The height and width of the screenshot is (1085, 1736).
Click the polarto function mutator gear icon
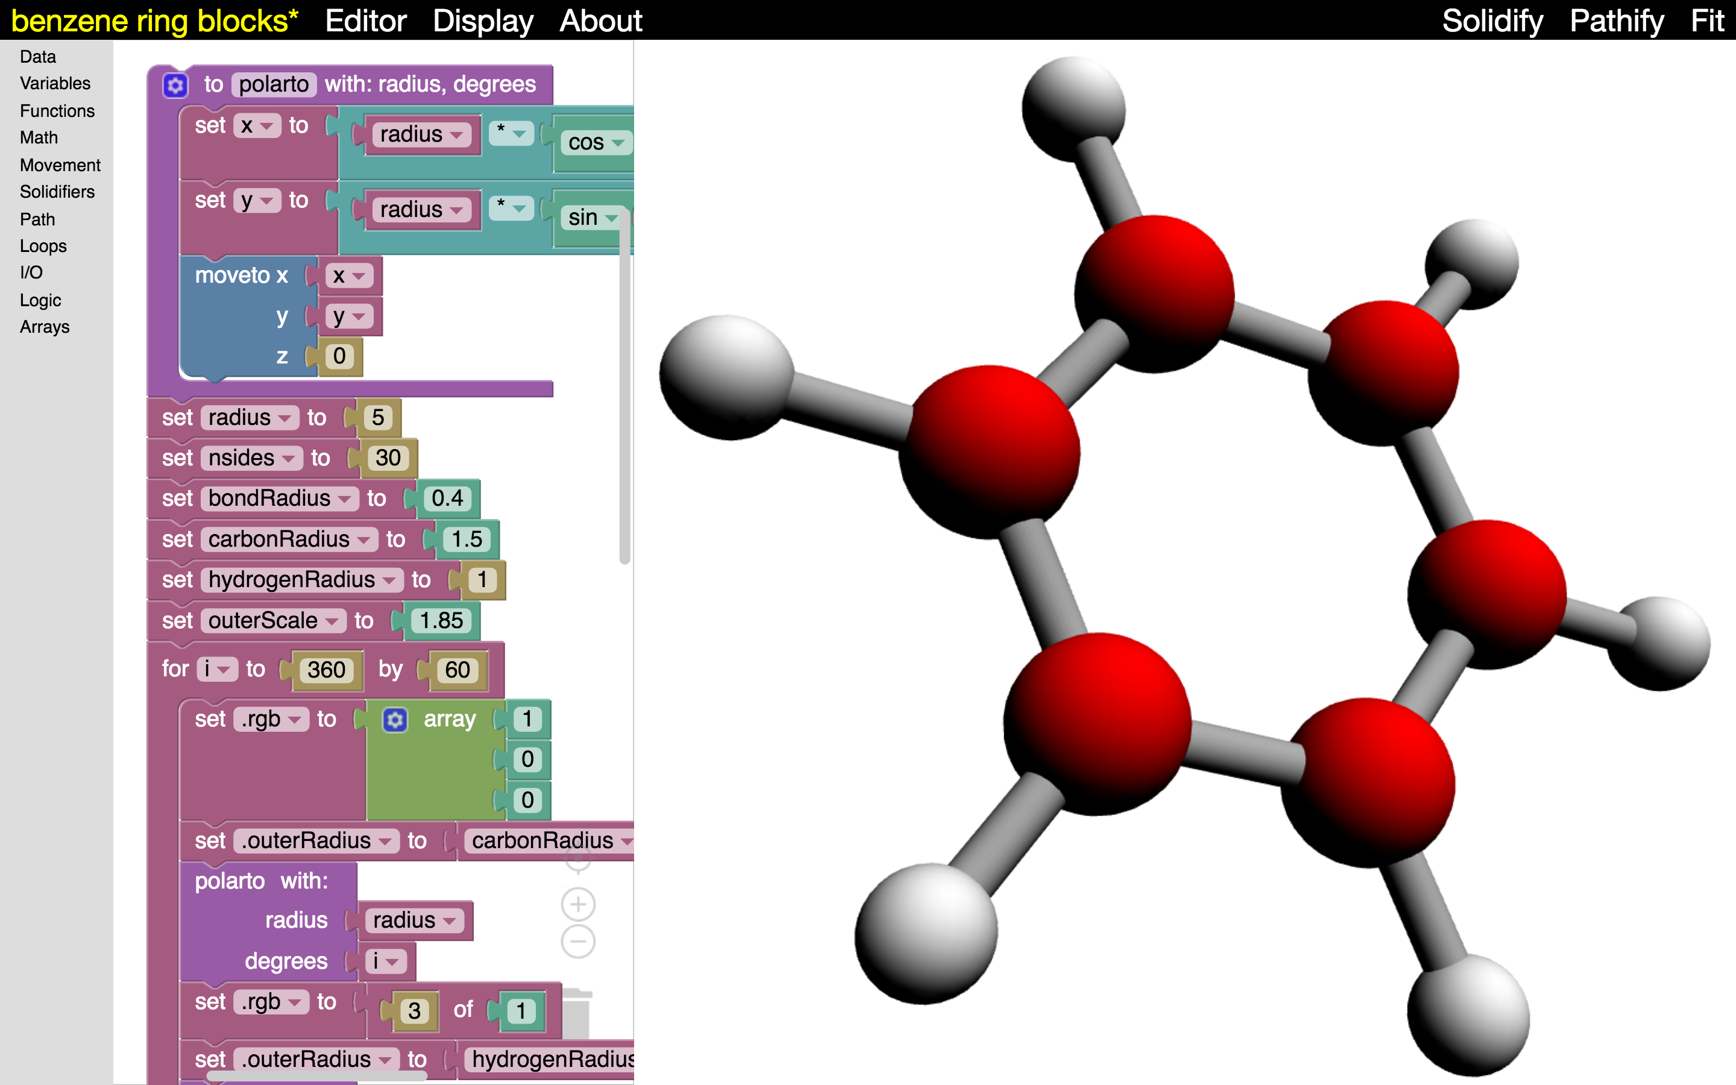tap(175, 86)
